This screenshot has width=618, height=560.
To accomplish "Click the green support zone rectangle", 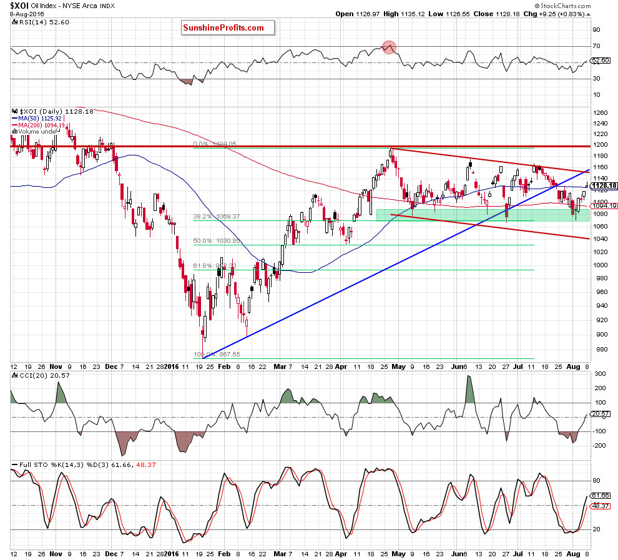I will 483,215.
